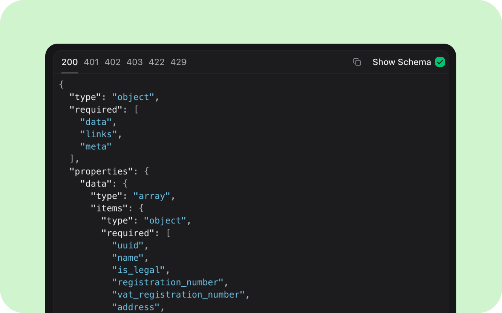The height and width of the screenshot is (313, 502).
Task: View the 403 response tab
Action: [135, 62]
